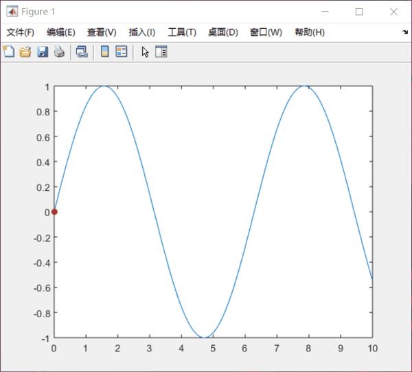
Task: Click the New Figure toolbar icon
Action: [x=9, y=51]
